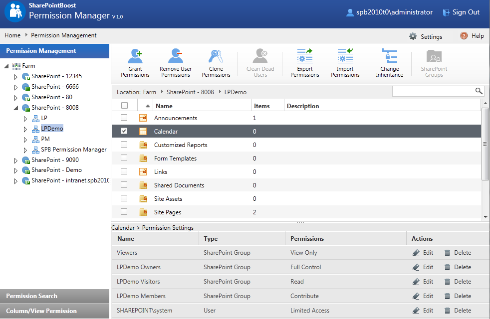Check the Site Assets checkbox

point(124,198)
